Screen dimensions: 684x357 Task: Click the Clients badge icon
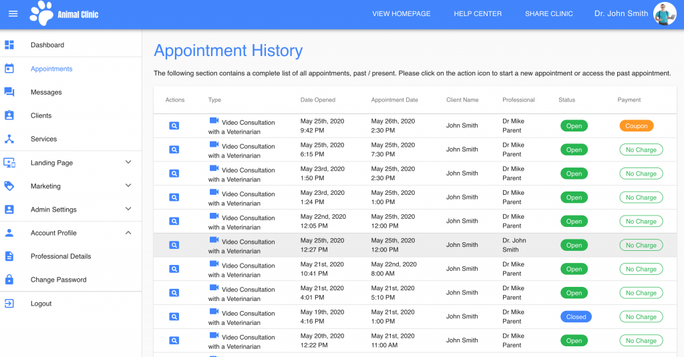(x=9, y=115)
